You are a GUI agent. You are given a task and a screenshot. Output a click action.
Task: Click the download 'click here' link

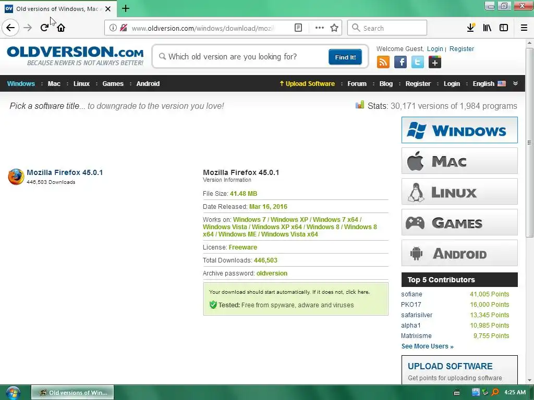[x=357, y=292]
